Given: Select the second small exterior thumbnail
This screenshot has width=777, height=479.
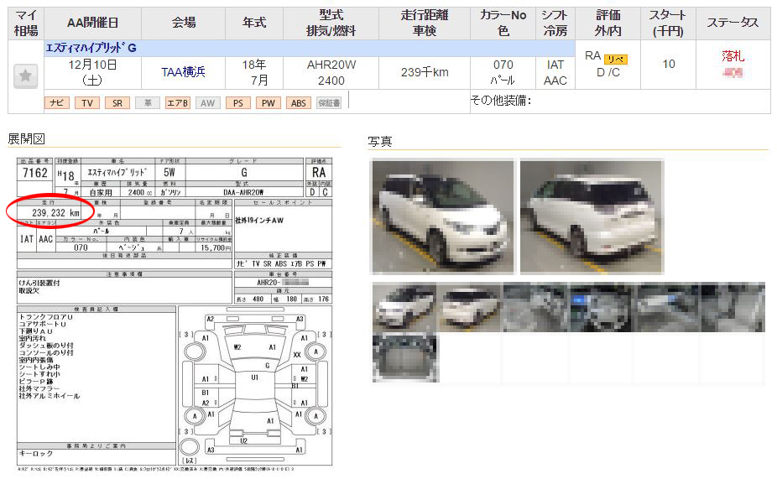Looking at the screenshot, I should pos(470,307).
